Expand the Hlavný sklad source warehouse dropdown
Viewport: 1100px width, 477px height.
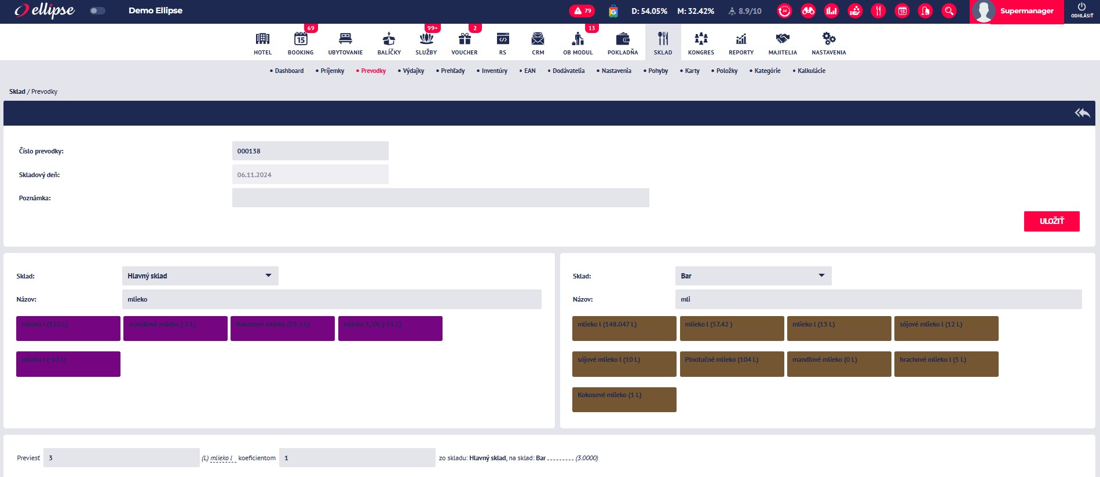point(200,276)
